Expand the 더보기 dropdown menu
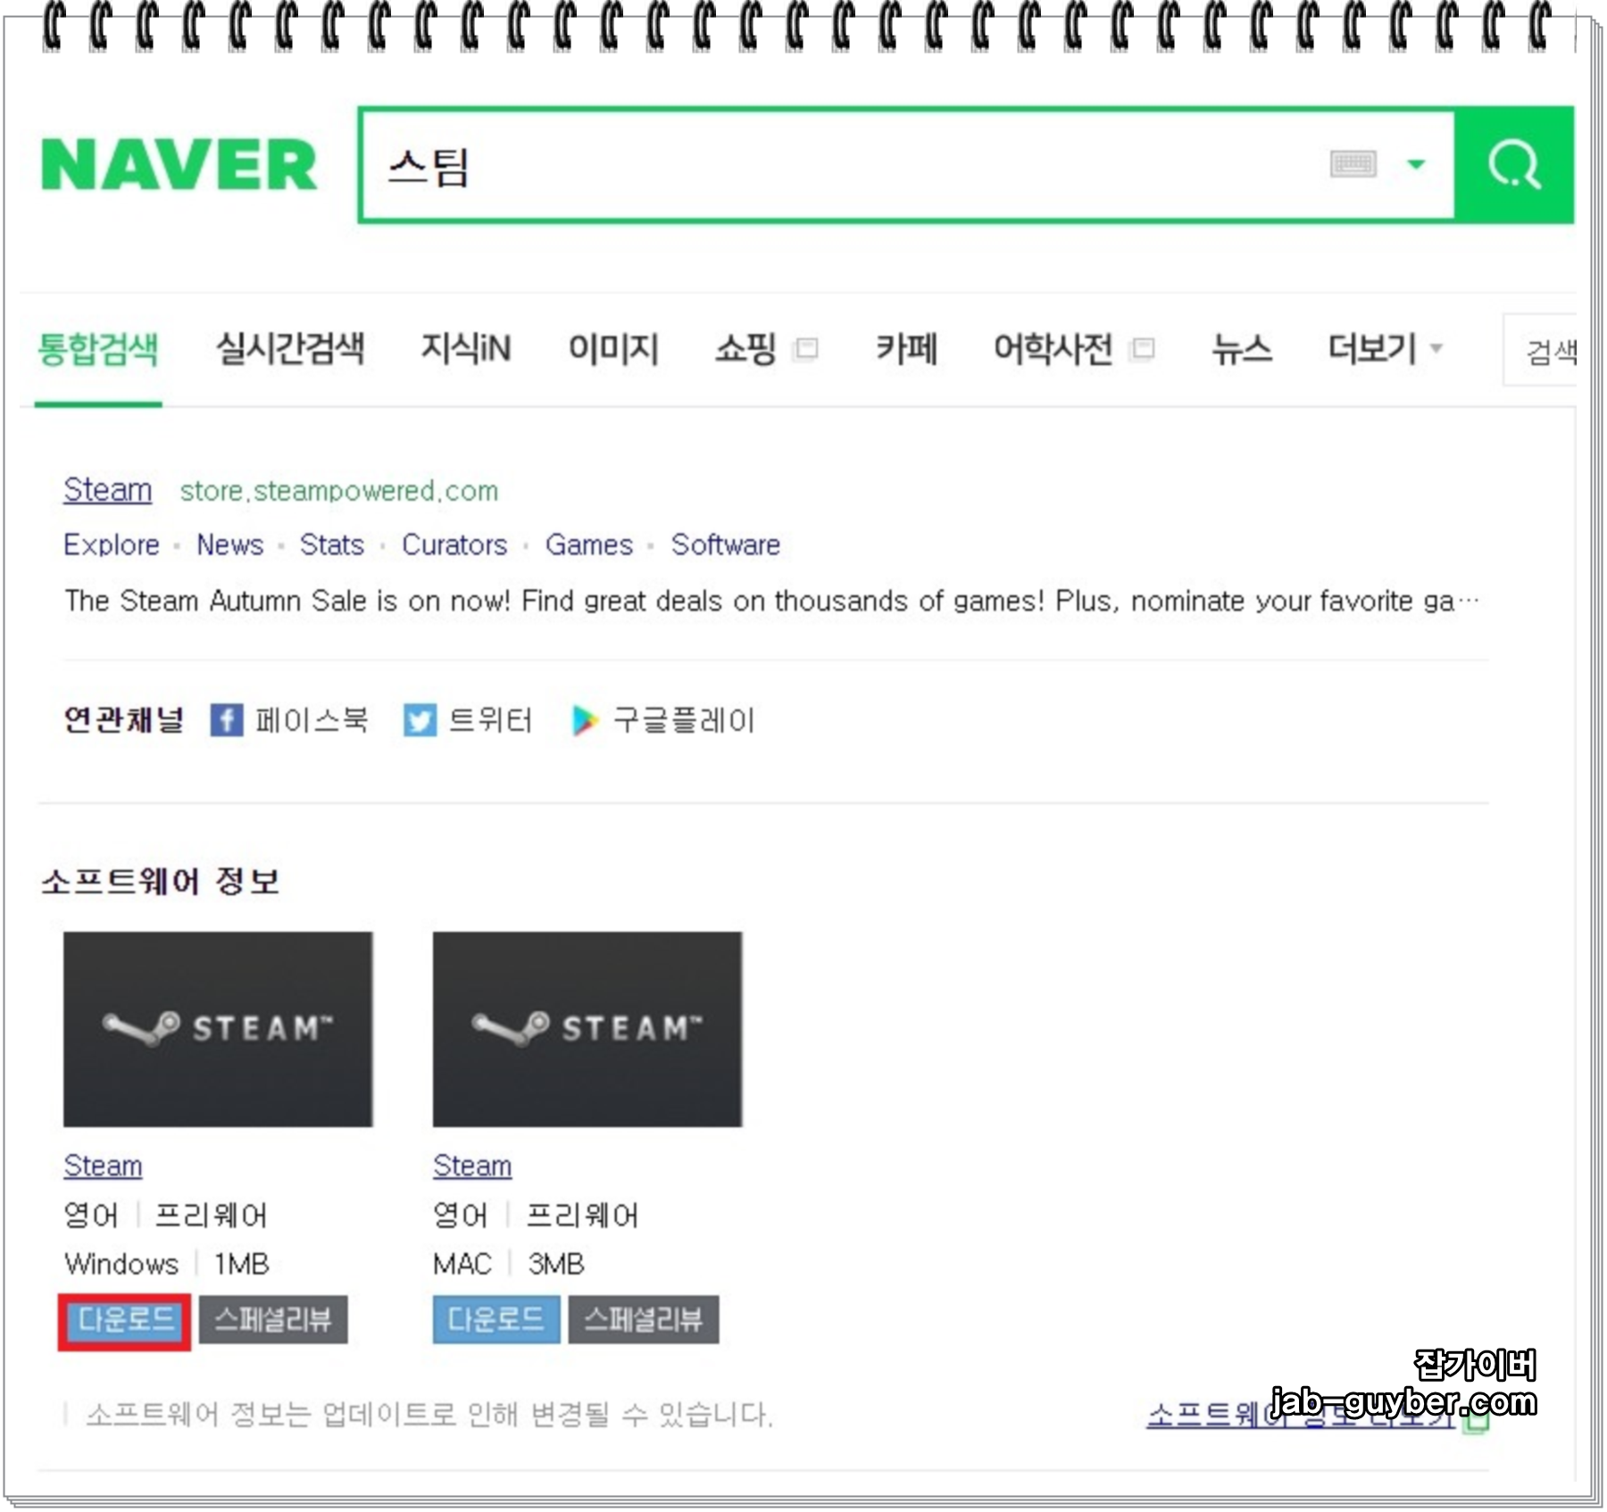 coord(1385,348)
